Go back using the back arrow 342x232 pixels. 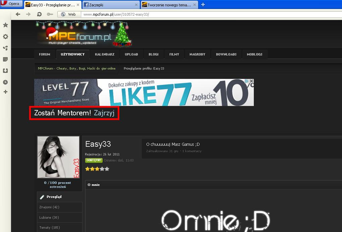18,14
